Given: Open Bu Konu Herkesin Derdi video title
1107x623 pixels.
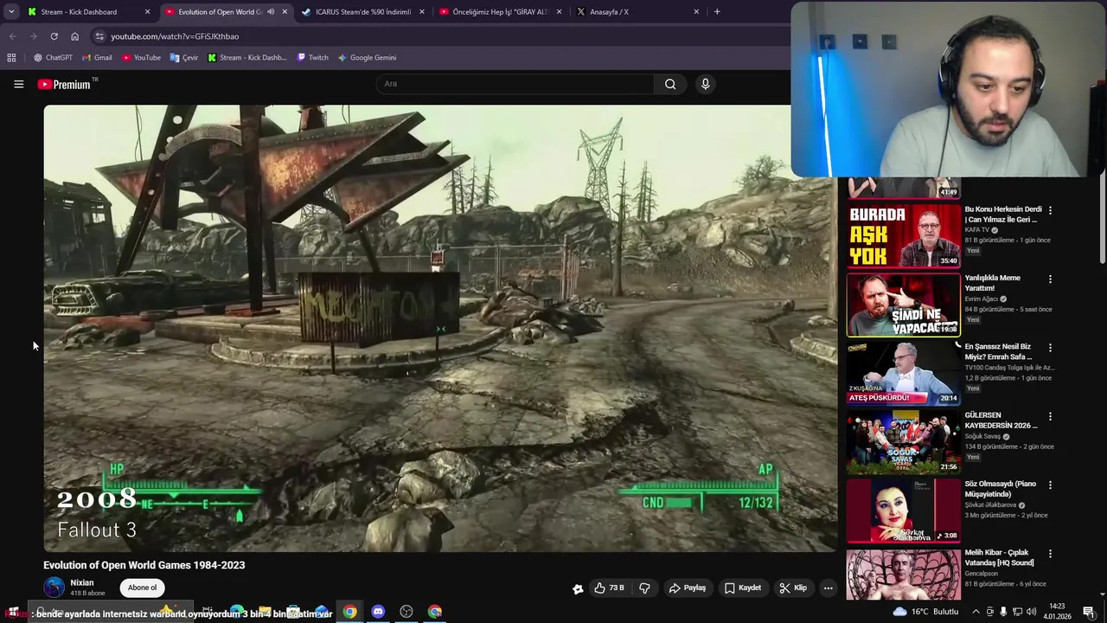Looking at the screenshot, I should point(1003,214).
